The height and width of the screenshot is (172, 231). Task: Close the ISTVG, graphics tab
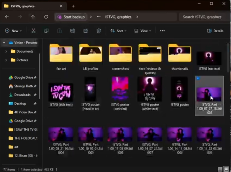61,6
